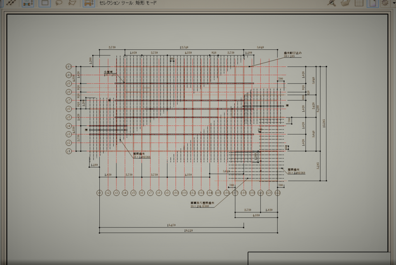Switch to lasso selection mode
Image resolution: width=396 pixels, height=265 pixels.
[59, 3]
